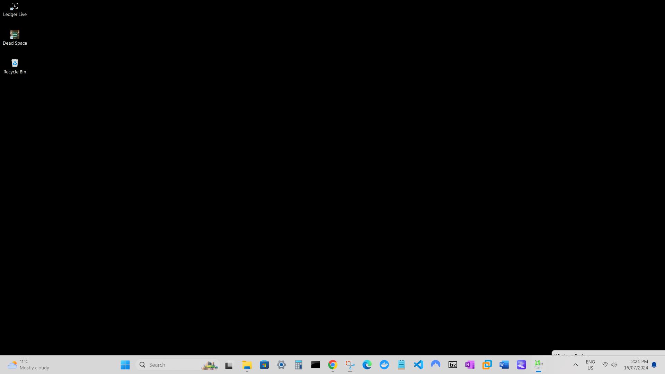Switch to the active green plant app icon
Viewport: 665px width, 374px height.
538,365
